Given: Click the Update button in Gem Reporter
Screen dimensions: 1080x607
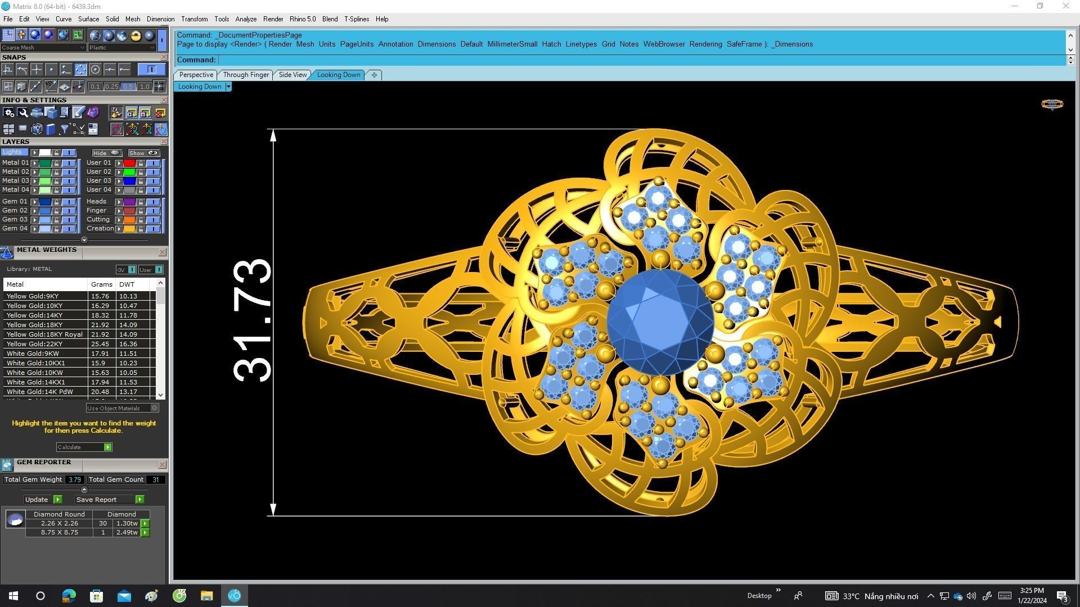Looking at the screenshot, I should click(43, 500).
